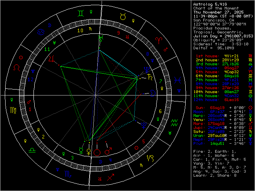
Task: Click the house number 12 on the wheel
Action: (x=31, y=80)
